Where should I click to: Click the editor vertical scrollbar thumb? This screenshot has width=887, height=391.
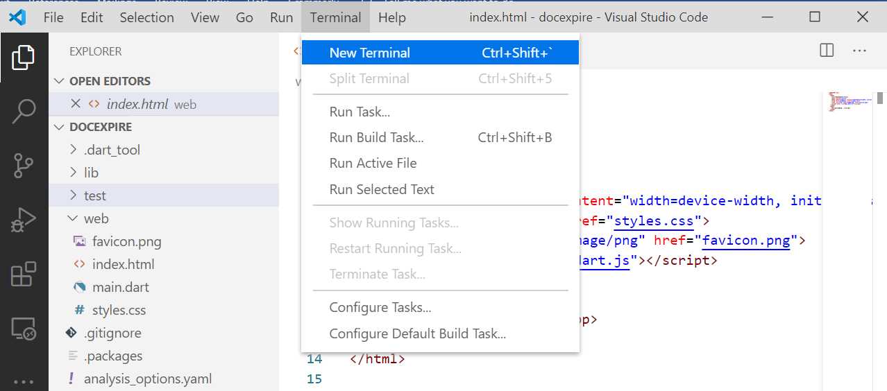click(880, 97)
